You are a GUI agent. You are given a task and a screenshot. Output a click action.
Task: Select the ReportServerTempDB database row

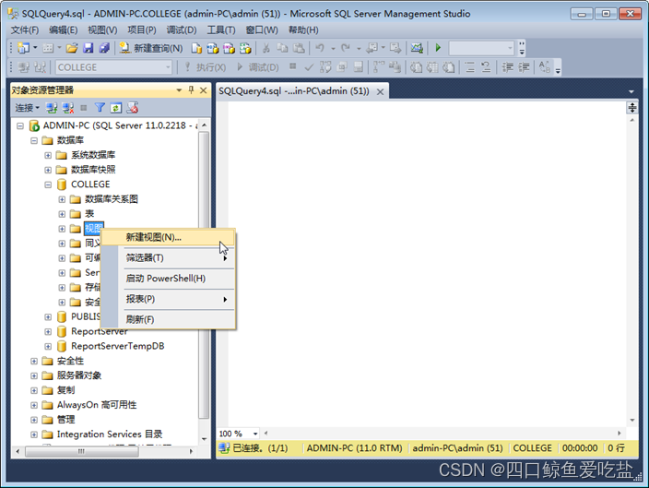[x=118, y=346]
